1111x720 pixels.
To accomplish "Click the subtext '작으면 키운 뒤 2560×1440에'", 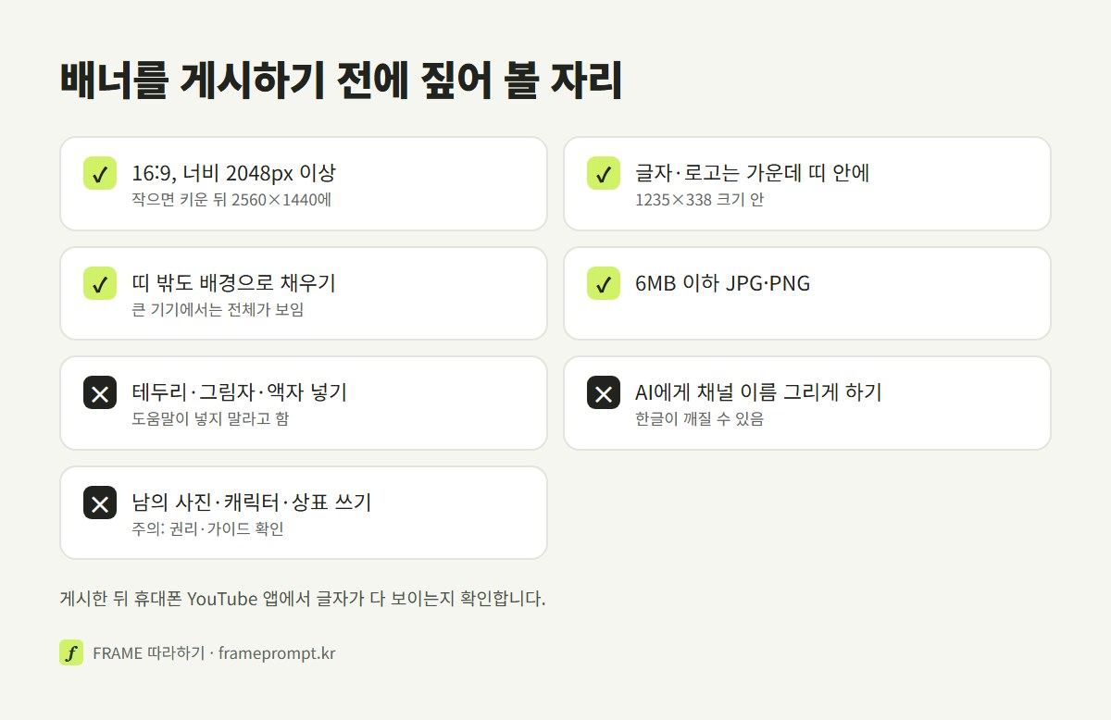I will click(x=231, y=199).
